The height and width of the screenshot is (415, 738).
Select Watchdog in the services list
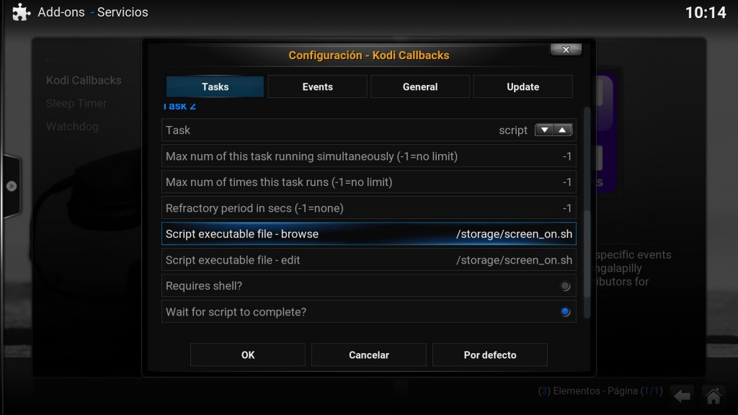73,127
